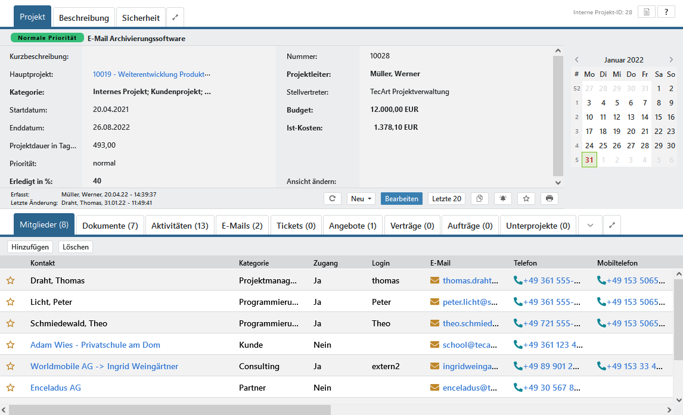Viewport: 683px width, 415px height.
Task: Toggle favorite star for Enceladus AG
Action: coord(10,388)
